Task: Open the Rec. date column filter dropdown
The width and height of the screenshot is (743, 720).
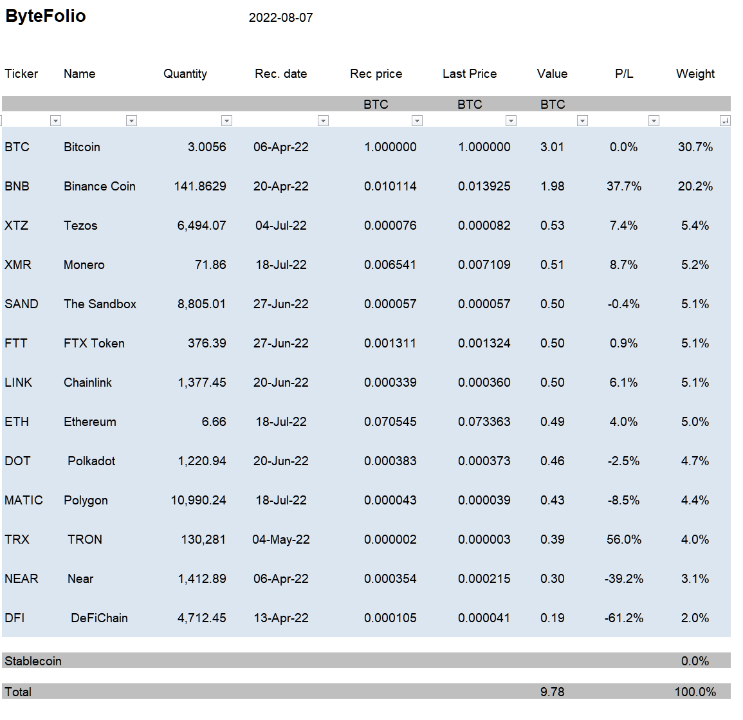Action: [323, 121]
